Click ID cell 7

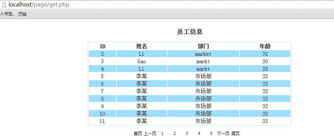pyautogui.click(x=102, y=91)
